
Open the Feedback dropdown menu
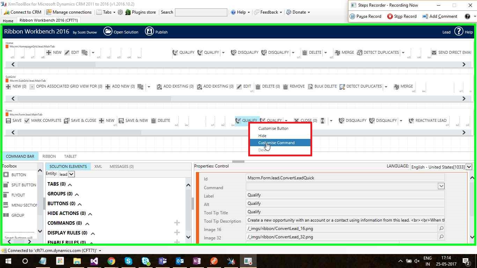(x=268, y=12)
